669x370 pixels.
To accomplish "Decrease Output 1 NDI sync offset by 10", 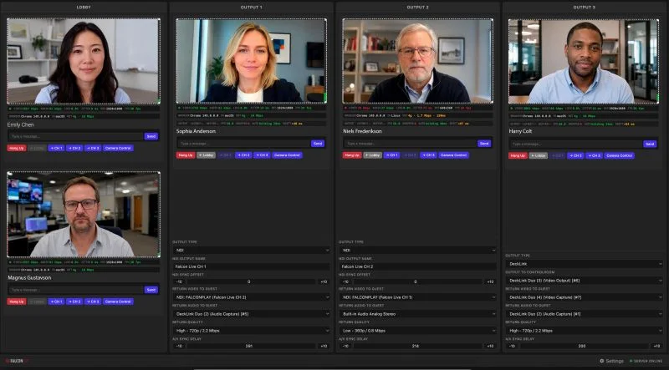I will tap(179, 281).
